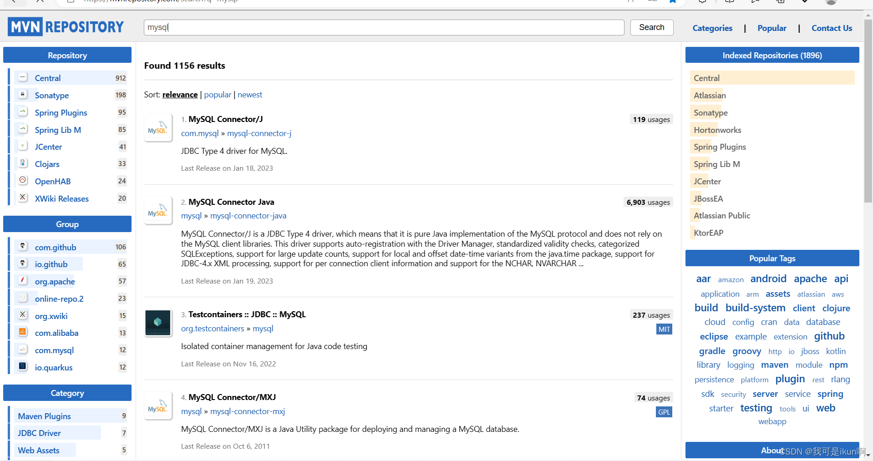Select the build-system popular tag

(755, 308)
